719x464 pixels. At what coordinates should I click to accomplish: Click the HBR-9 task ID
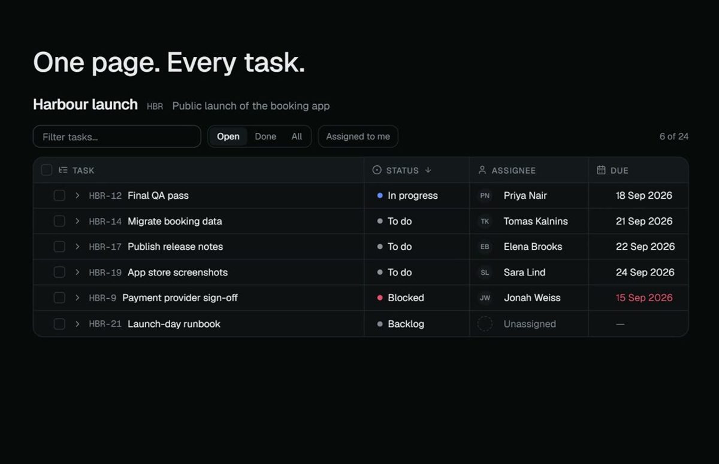[102, 298]
